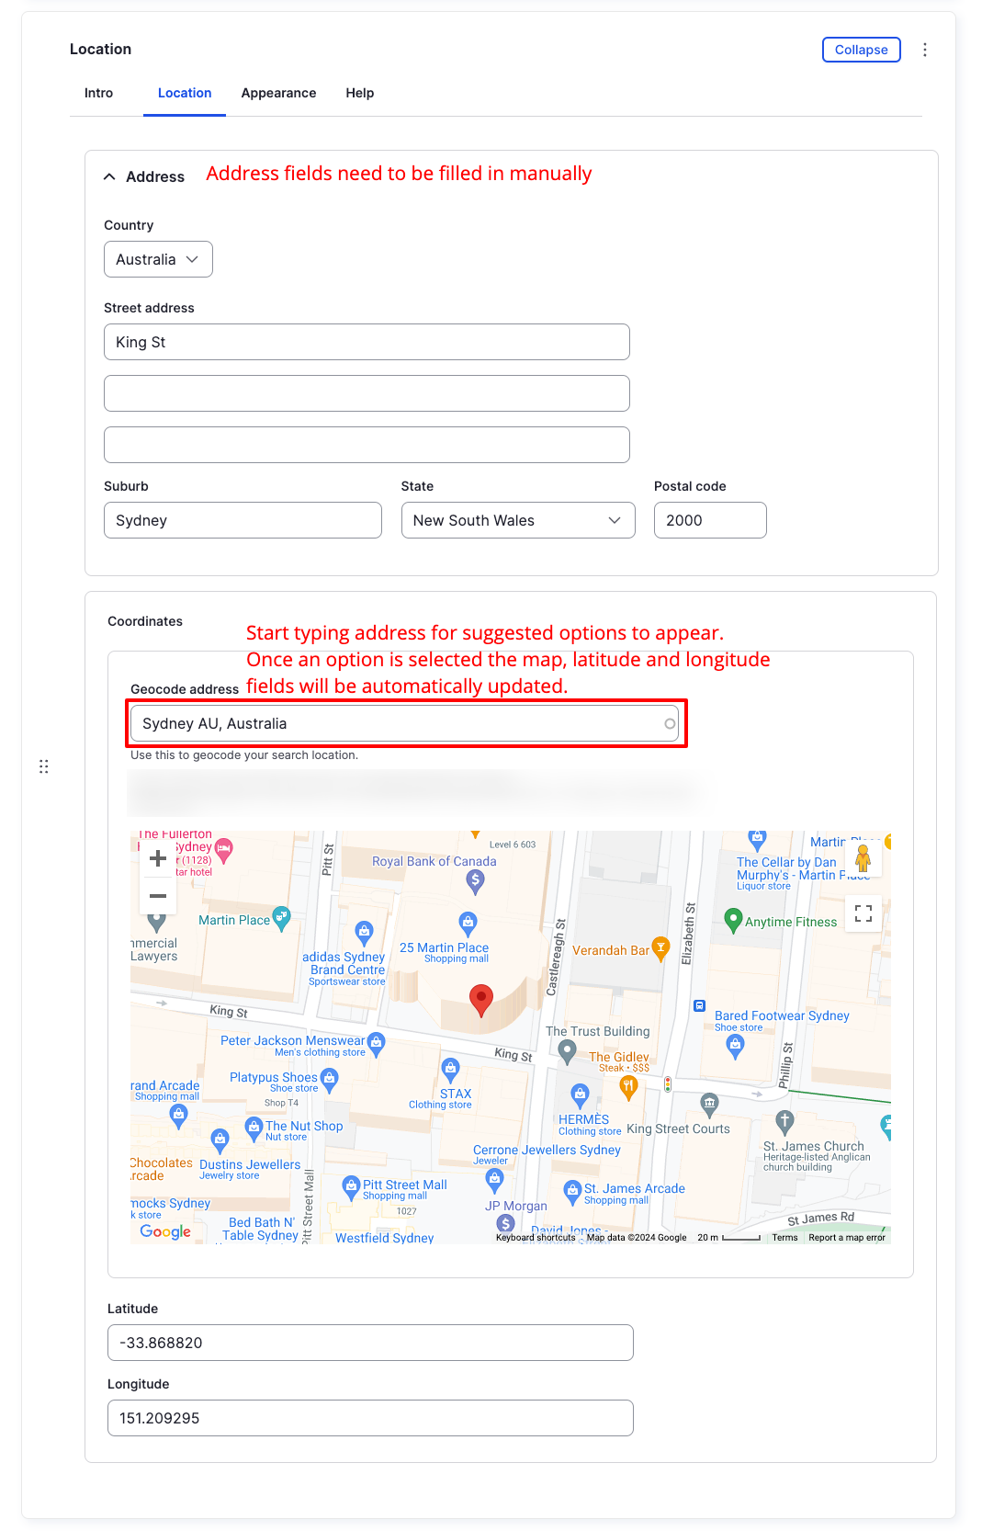This screenshot has width=993, height=1531.
Task: Click the Platypus Shoes map pin
Action: [329, 1081]
